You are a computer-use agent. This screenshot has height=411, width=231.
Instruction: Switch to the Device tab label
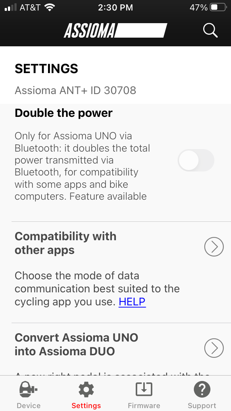pos(29,406)
